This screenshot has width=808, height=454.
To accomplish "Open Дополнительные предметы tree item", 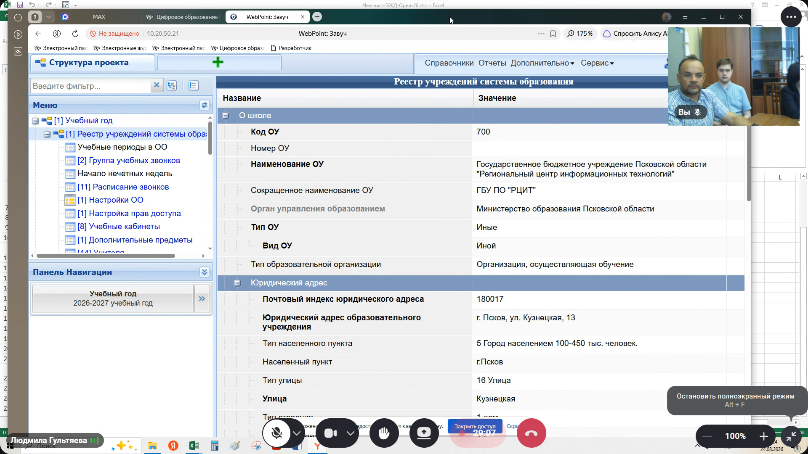I will coord(135,240).
